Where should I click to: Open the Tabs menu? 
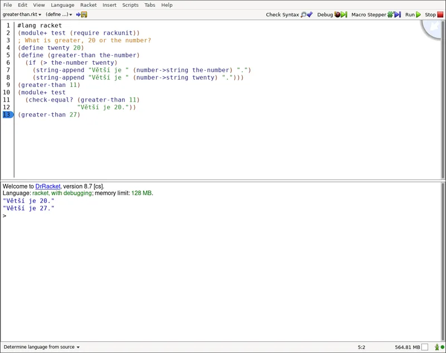pos(149,5)
